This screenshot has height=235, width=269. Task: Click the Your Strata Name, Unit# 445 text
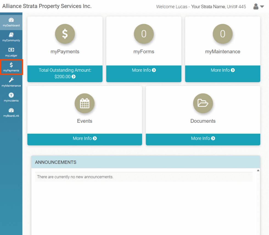(x=218, y=6)
